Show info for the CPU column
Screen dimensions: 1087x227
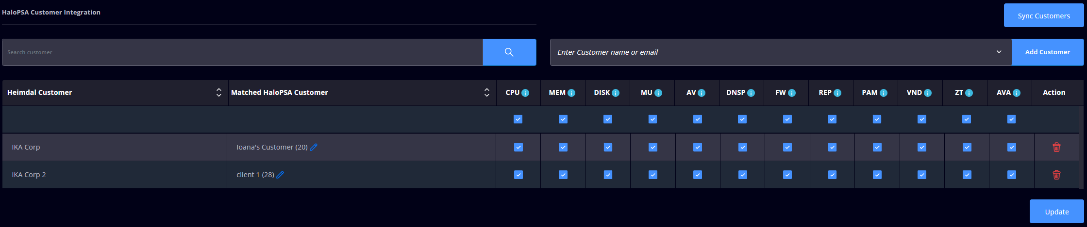(x=525, y=93)
